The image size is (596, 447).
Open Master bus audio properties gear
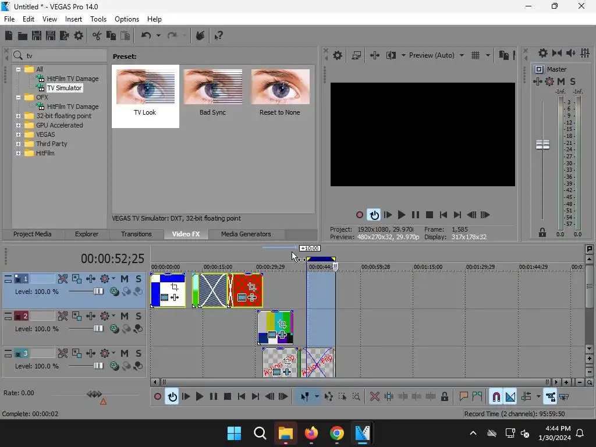coord(543,53)
